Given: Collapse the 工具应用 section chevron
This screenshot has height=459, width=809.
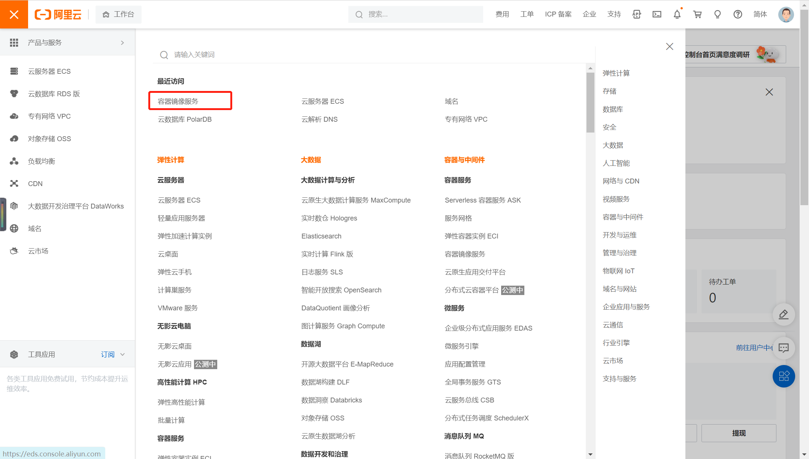Looking at the screenshot, I should [x=122, y=354].
